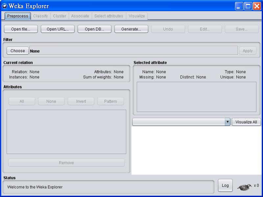263x197 pixels.
Task: Click the None attributes selection button
Action: click(x=51, y=101)
